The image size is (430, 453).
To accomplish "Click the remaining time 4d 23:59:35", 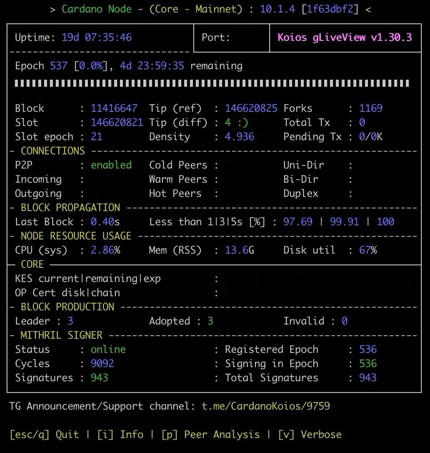I will click(x=152, y=66).
